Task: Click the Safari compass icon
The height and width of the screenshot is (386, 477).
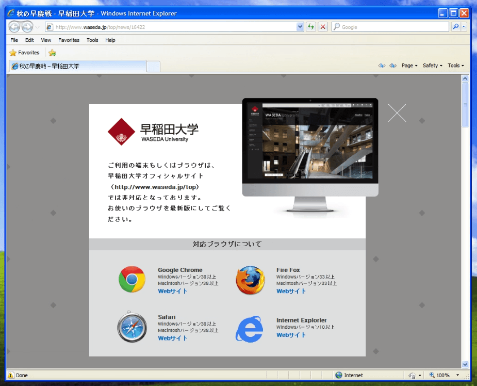Action: coord(131,327)
